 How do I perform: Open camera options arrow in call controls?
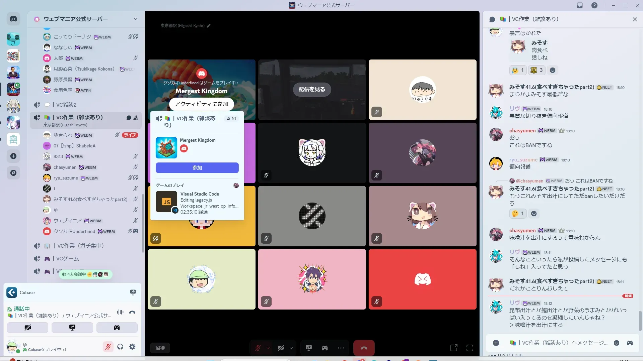pyautogui.click(x=291, y=348)
